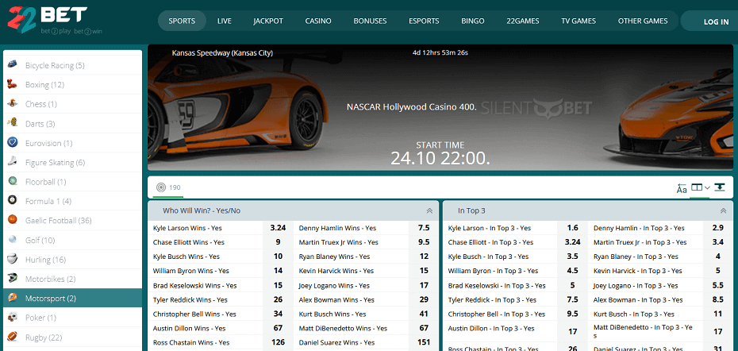Click the NASCAR Hollywood Casino 400 banner title
Viewport: 738px width, 351px height.
[411, 107]
